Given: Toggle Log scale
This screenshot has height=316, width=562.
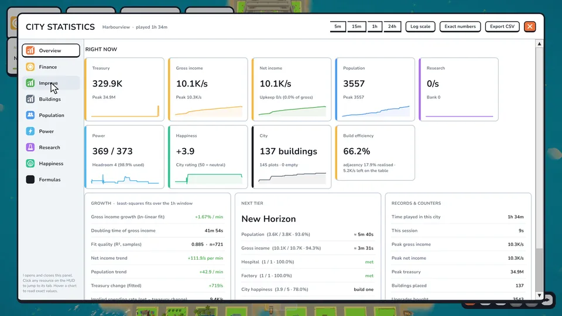Looking at the screenshot, I should 420,26.
